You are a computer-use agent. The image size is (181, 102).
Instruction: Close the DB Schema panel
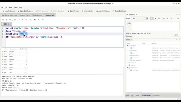point(179,40)
